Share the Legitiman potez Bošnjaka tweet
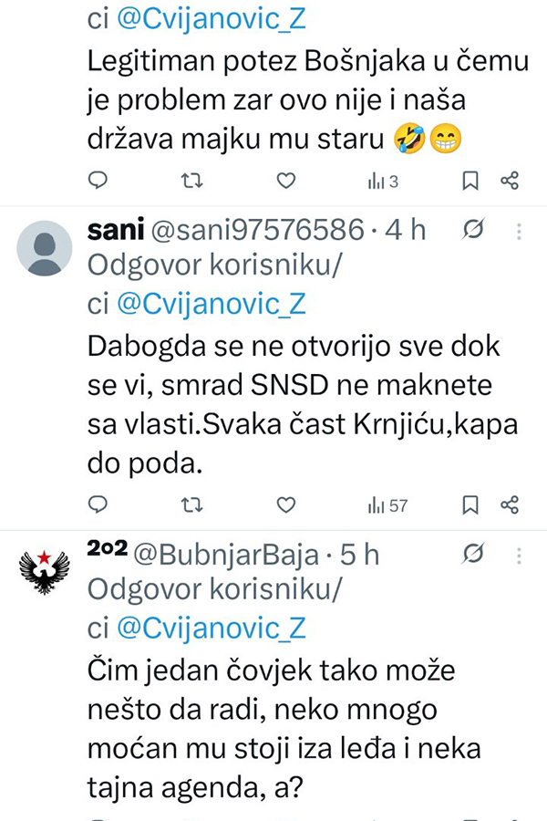The height and width of the screenshot is (821, 547). click(511, 181)
